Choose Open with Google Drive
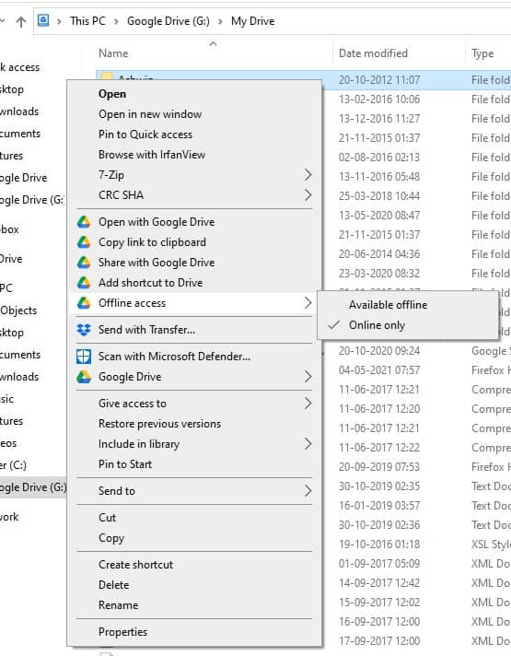The image size is (511, 656). coord(157,222)
